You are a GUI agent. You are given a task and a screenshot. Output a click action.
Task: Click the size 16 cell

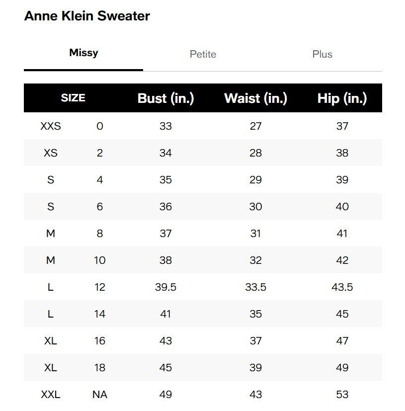pos(99,341)
